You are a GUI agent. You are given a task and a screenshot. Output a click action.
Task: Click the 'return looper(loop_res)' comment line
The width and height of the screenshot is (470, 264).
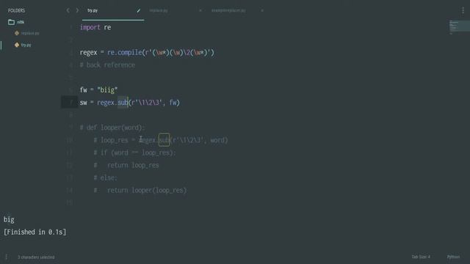tap(140, 191)
